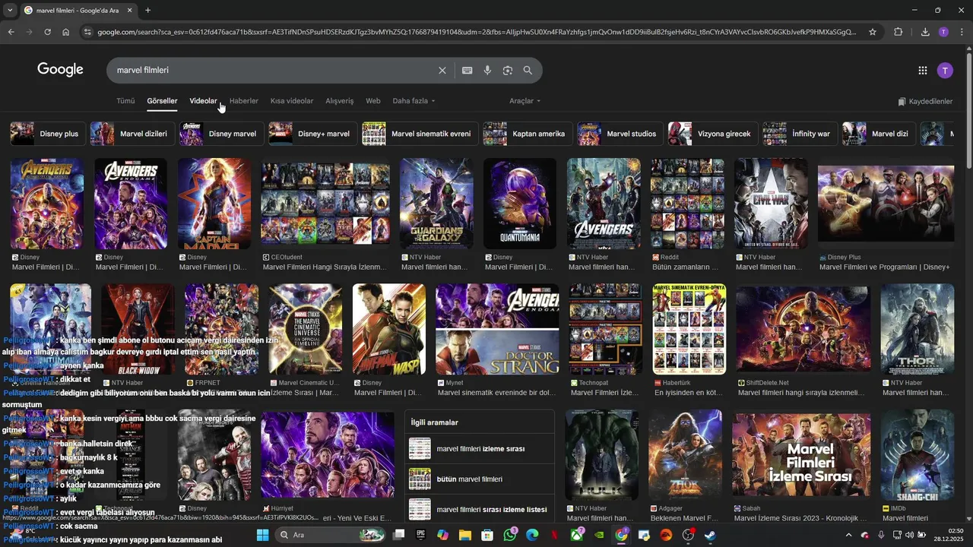Clear the search box with the X icon
973x547 pixels.
(x=442, y=71)
